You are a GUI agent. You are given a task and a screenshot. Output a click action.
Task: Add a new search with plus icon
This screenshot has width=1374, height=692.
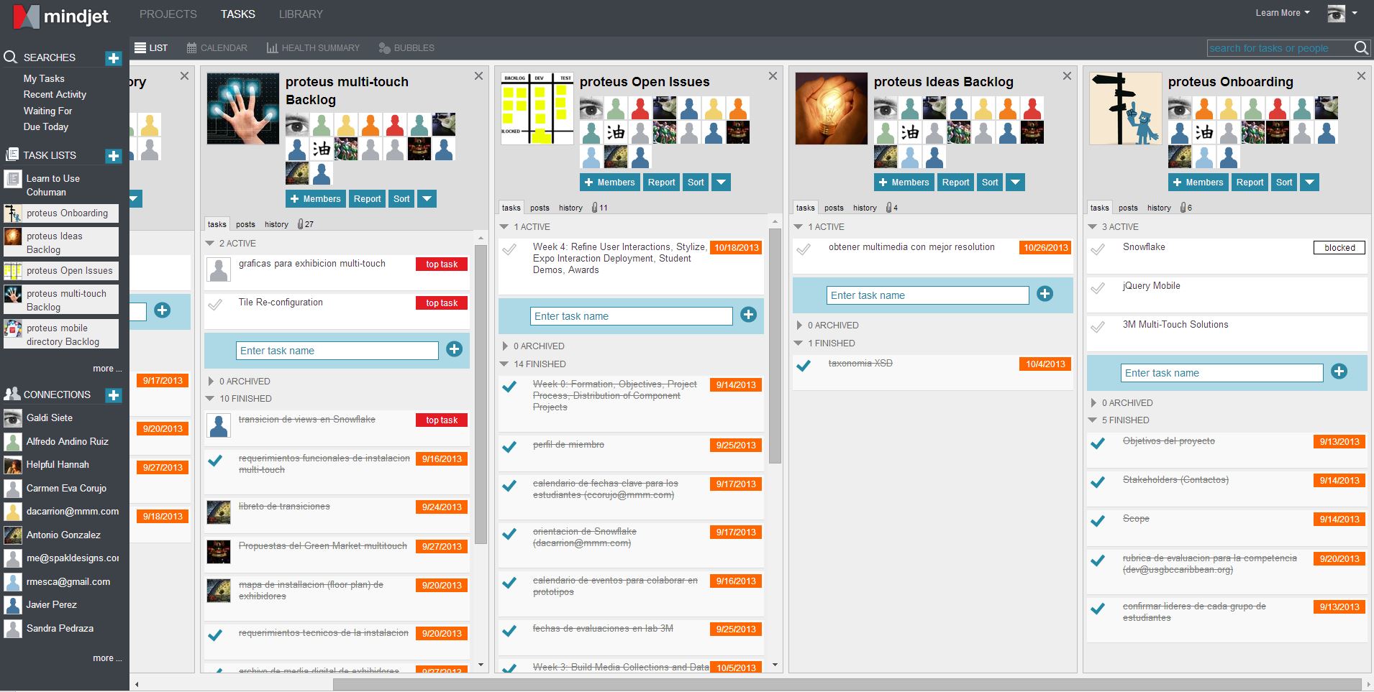[114, 58]
